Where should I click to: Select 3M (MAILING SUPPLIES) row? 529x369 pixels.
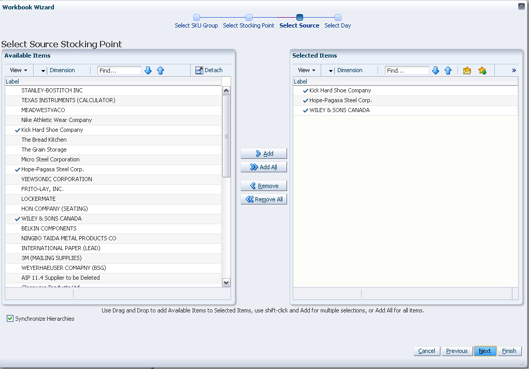[x=113, y=258]
